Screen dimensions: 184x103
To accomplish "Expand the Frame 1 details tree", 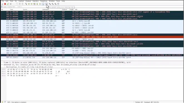I will 2,62.
